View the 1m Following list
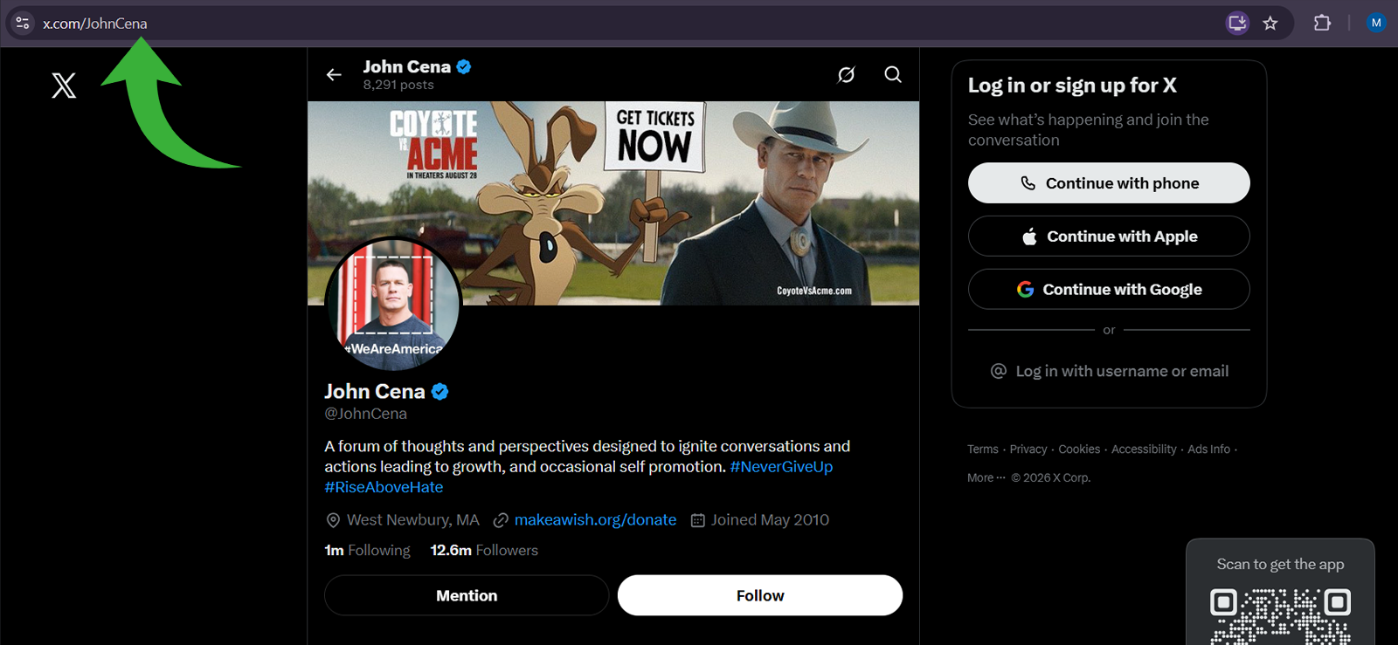1398x645 pixels. coord(367,551)
